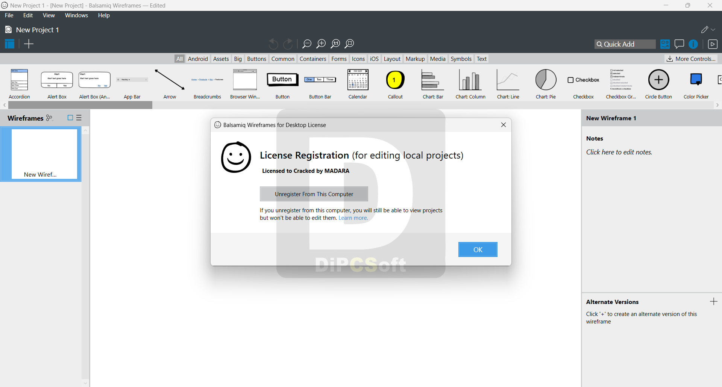Click More Controls... download button

[x=691, y=59]
